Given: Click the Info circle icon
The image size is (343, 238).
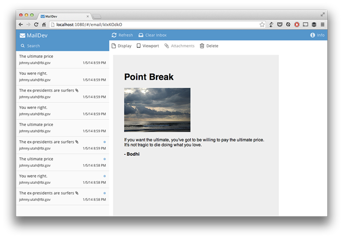Looking at the screenshot, I should [313, 35].
